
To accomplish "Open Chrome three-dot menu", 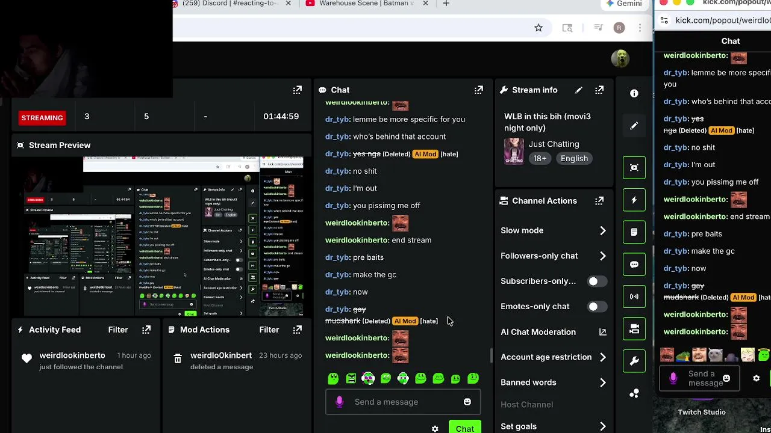I will 640,28.
